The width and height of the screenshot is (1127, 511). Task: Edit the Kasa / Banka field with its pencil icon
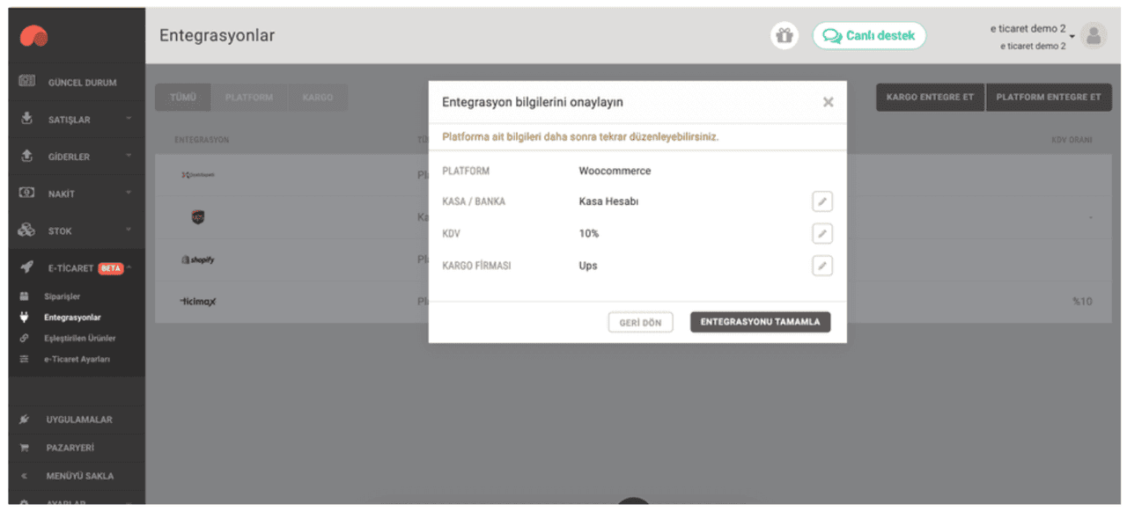click(821, 201)
